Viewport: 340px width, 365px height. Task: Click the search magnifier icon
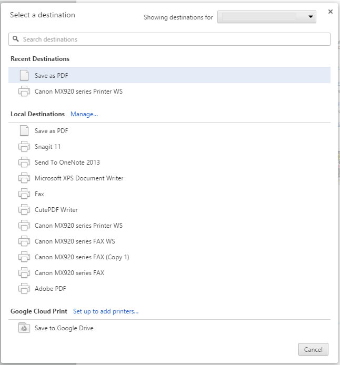pyautogui.click(x=16, y=39)
